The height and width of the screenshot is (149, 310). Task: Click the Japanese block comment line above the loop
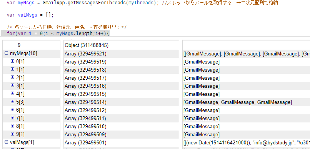click(67, 27)
